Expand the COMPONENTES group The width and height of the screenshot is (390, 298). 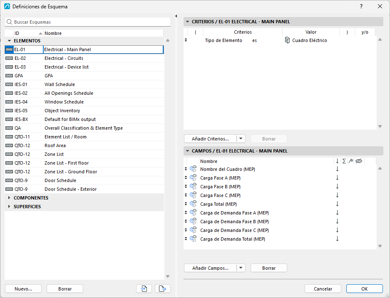(9, 198)
